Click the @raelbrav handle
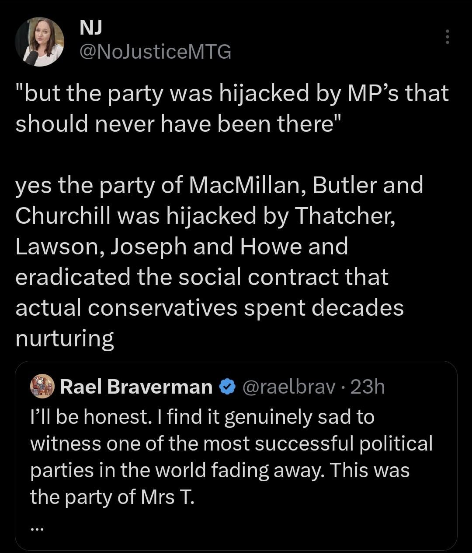472x553 pixels. [x=290, y=387]
